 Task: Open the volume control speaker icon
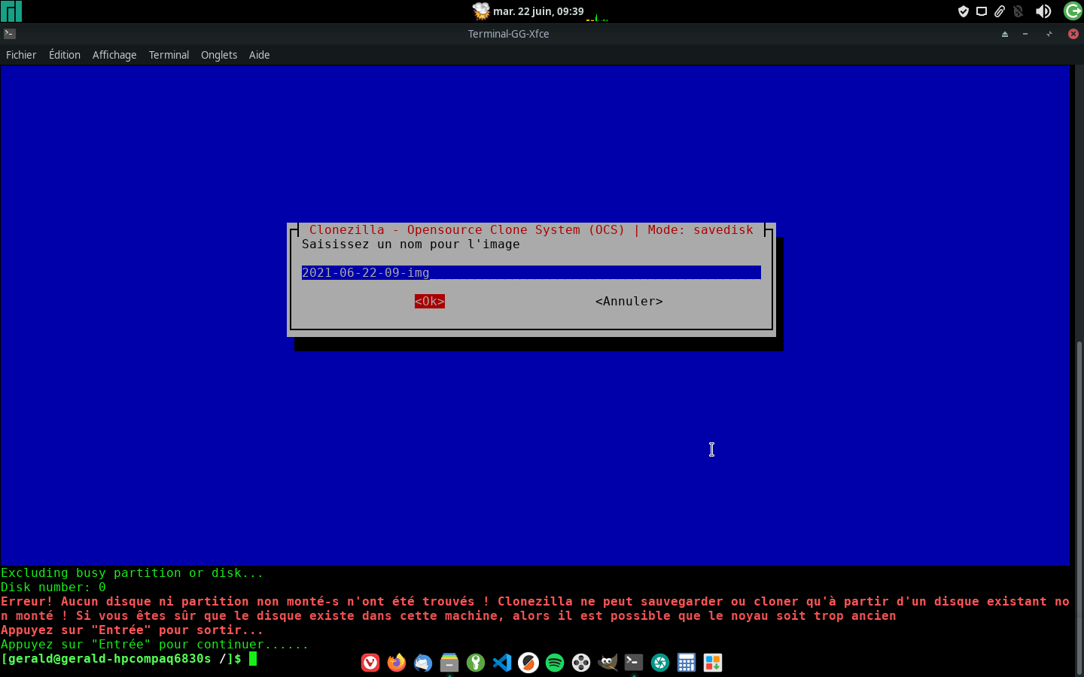pyautogui.click(x=1043, y=11)
